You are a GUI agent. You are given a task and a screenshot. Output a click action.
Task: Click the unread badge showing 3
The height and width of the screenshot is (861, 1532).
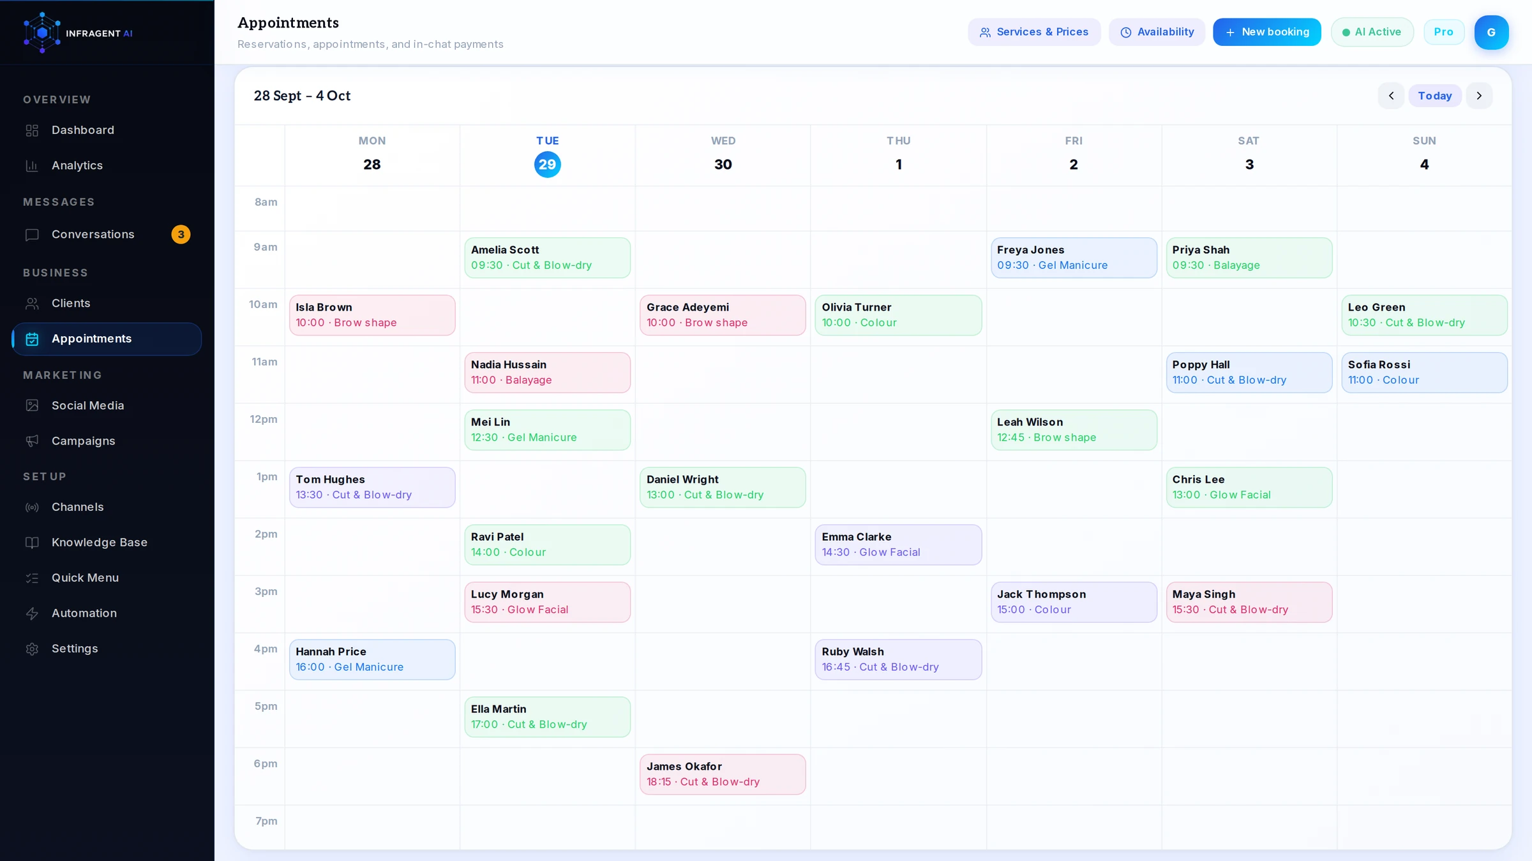[181, 235]
